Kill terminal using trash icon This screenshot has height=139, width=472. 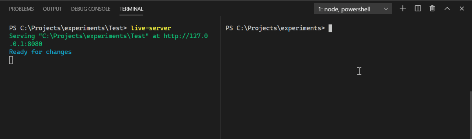[x=432, y=8]
